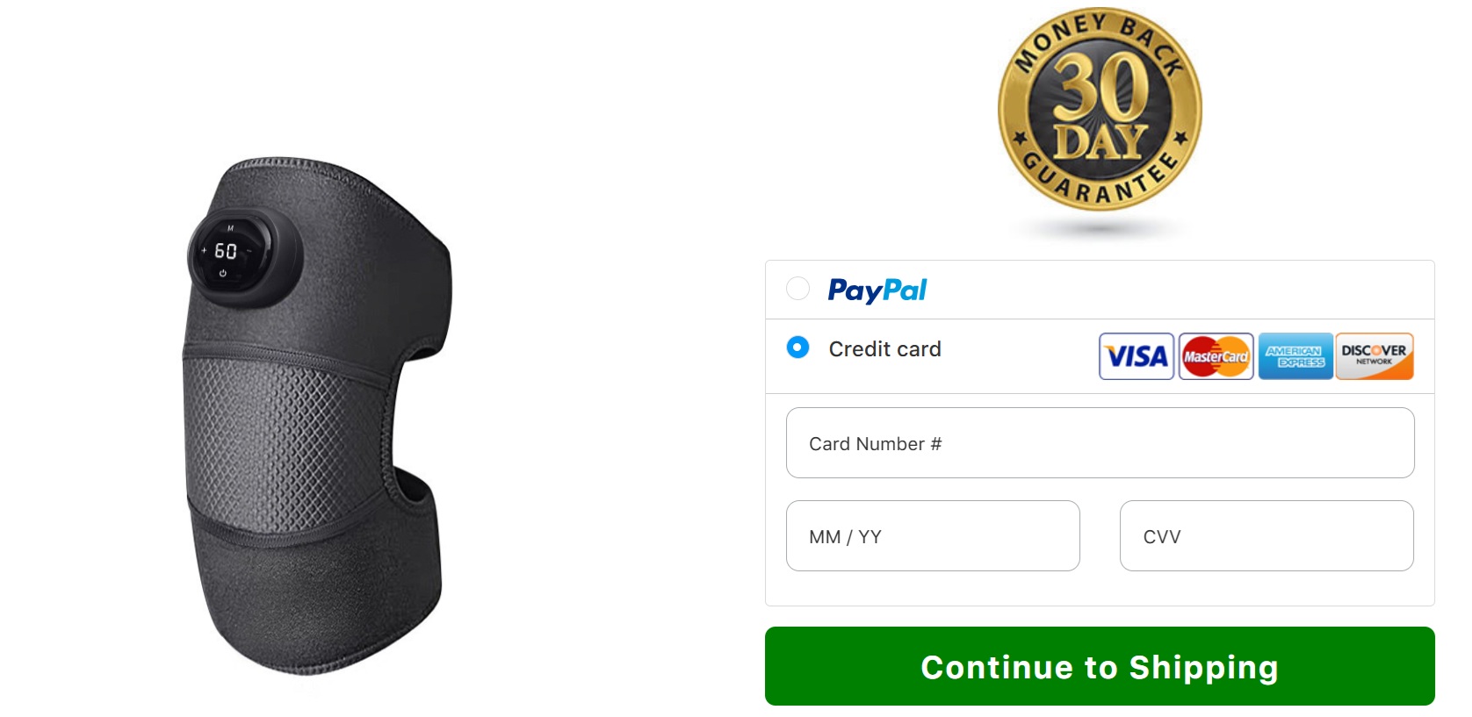Image resolution: width=1472 pixels, height=717 pixels.
Task: Click the Discover Network card icon
Action: (1375, 356)
